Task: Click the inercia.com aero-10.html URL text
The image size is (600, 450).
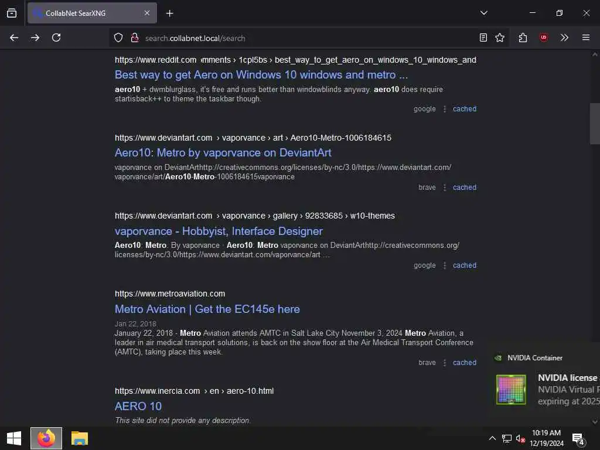Action: [x=194, y=391]
